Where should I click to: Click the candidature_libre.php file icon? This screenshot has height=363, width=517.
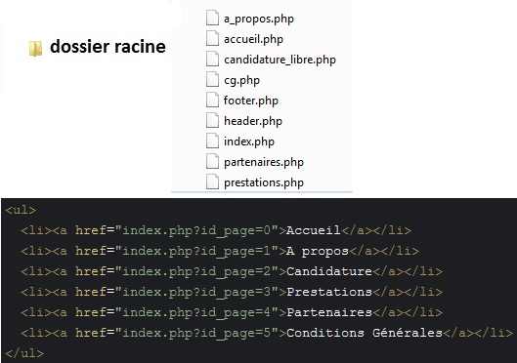pos(212,59)
